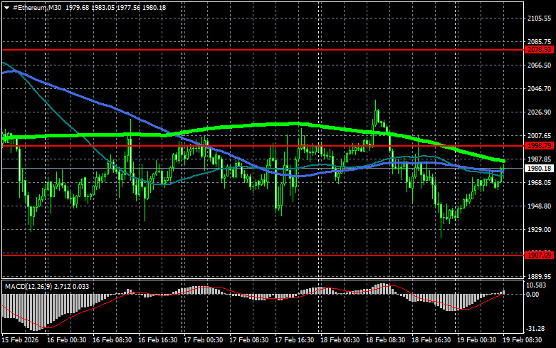Click the current price label 1980.18
The image size is (556, 348).
coord(540,169)
